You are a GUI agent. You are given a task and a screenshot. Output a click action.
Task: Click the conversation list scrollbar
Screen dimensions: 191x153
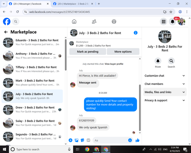66,55
